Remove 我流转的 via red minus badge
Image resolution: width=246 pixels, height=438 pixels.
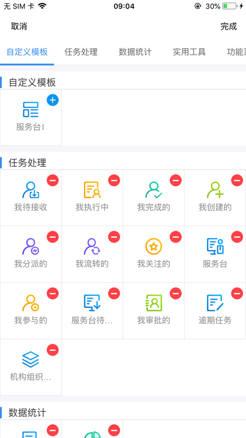pos(114,237)
